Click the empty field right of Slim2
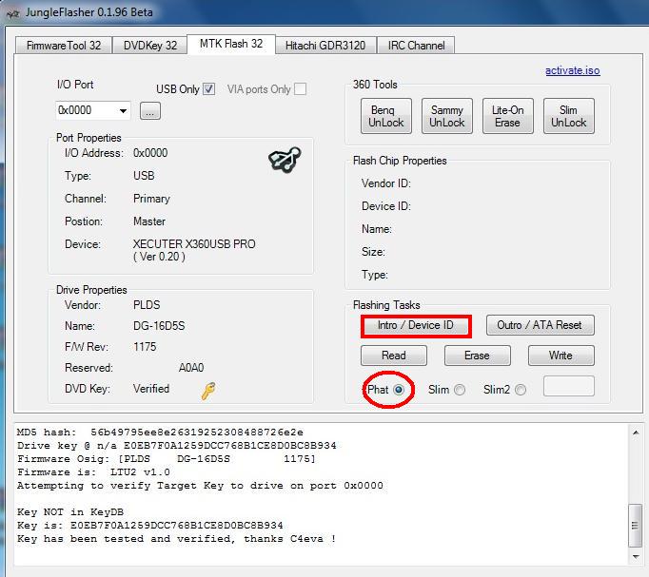Image resolution: width=649 pixels, height=577 pixels. tap(569, 386)
